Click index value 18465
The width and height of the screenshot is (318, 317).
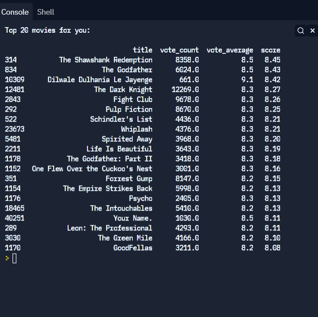[15, 208]
